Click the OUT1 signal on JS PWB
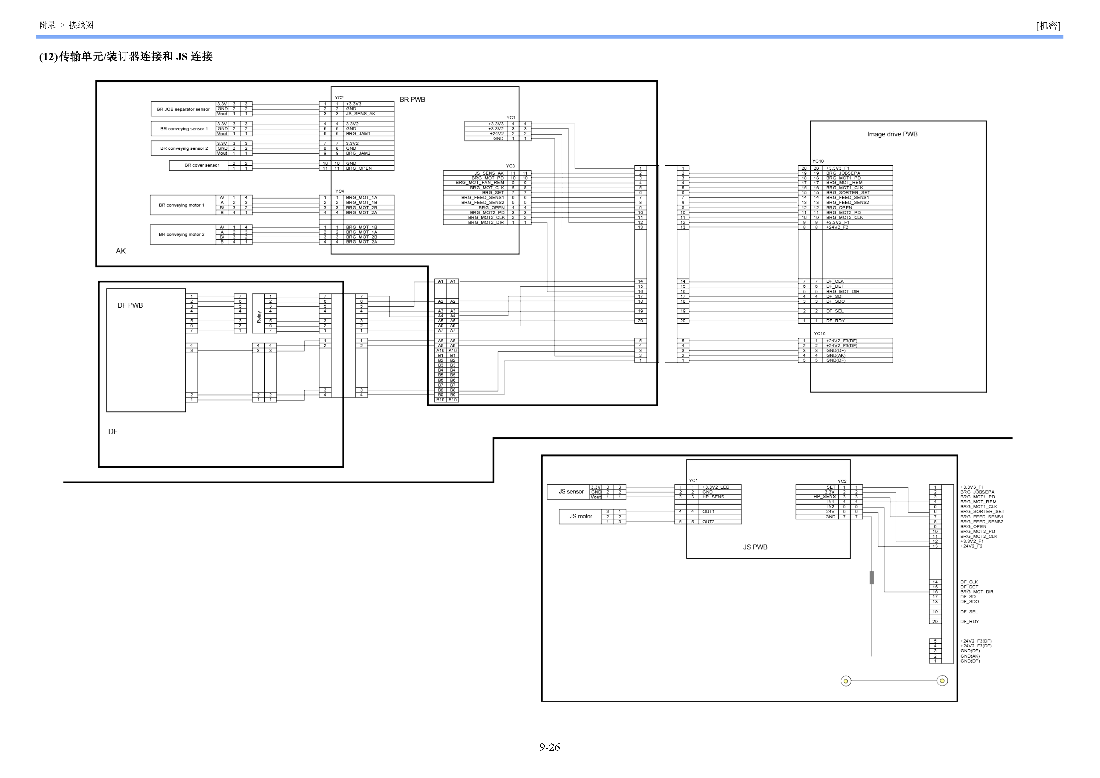 point(708,512)
